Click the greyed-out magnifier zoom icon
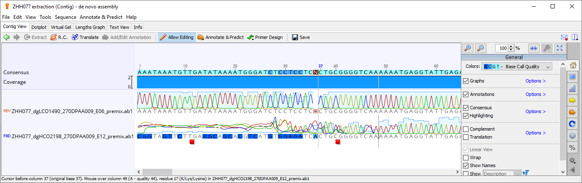582x183 pixels. pyautogui.click(x=547, y=48)
